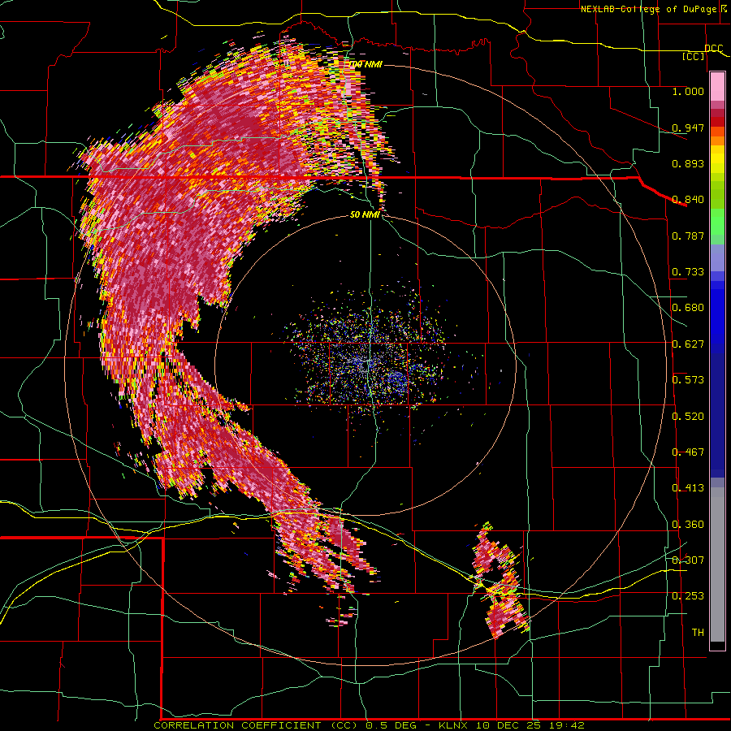Click the "100 NMI" range ring label
Viewport: 731px width, 731px height.
(x=365, y=64)
